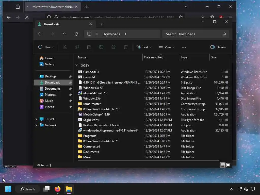Switch to details list view icon in status bar

(223, 165)
